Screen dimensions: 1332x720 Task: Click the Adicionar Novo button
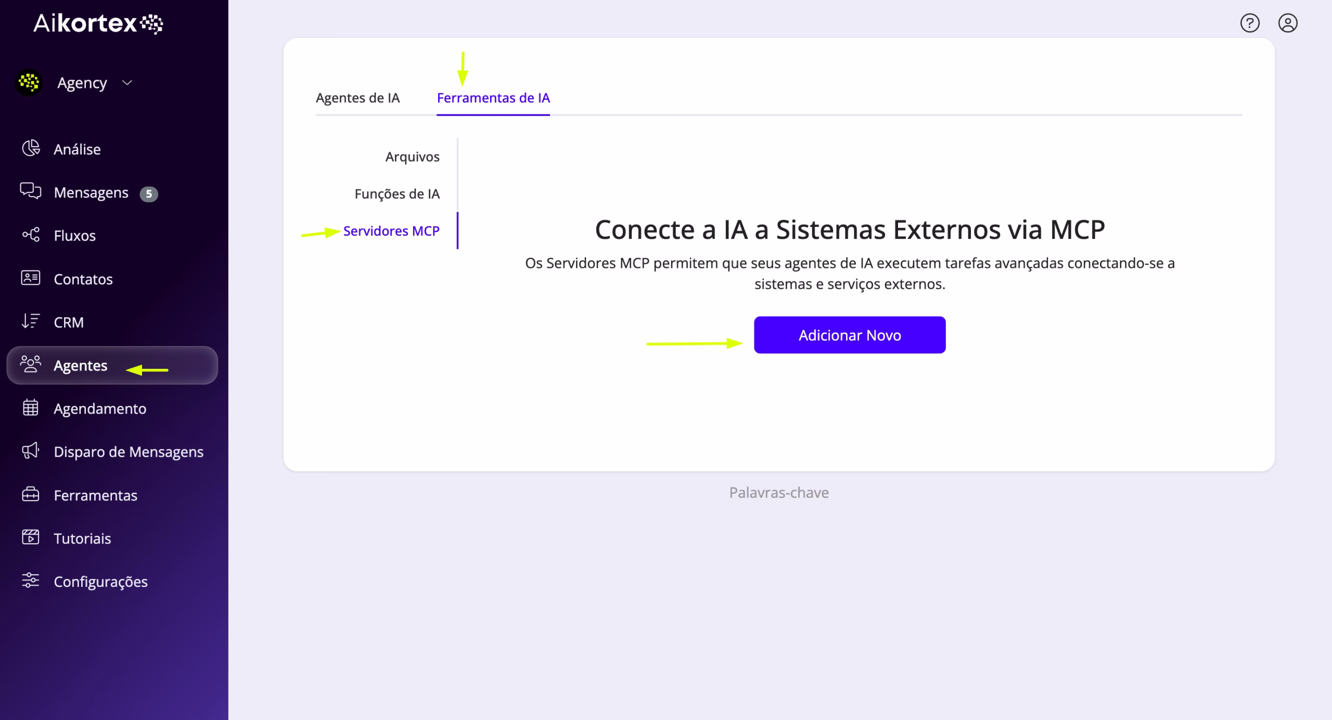tap(850, 335)
